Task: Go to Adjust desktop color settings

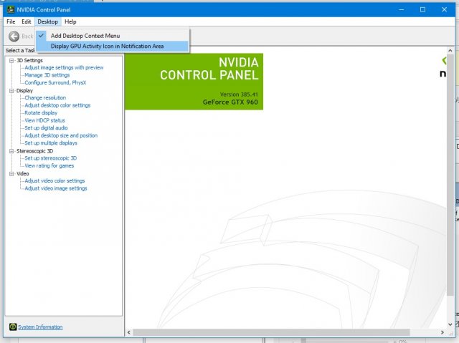Action: click(x=57, y=105)
